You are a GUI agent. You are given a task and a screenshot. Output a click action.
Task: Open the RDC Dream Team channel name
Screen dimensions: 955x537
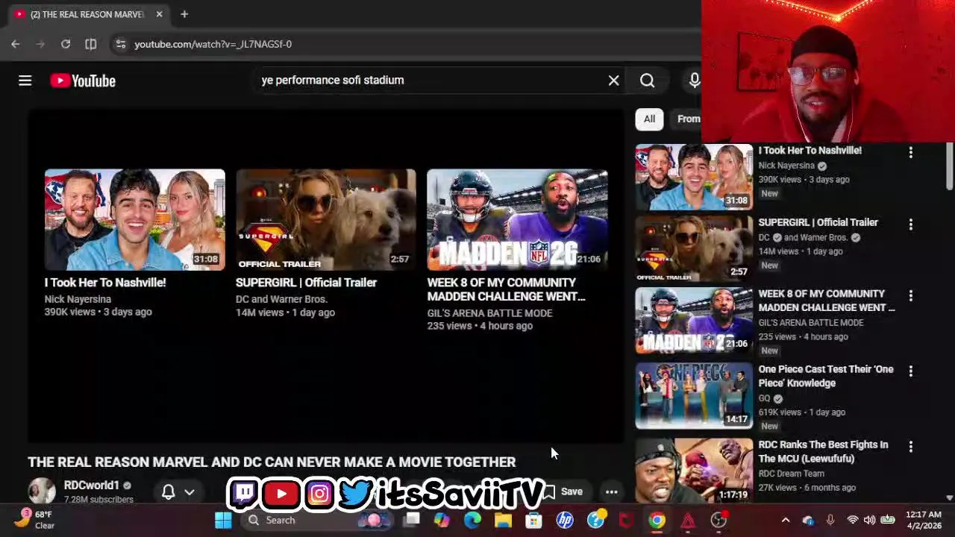791,474
